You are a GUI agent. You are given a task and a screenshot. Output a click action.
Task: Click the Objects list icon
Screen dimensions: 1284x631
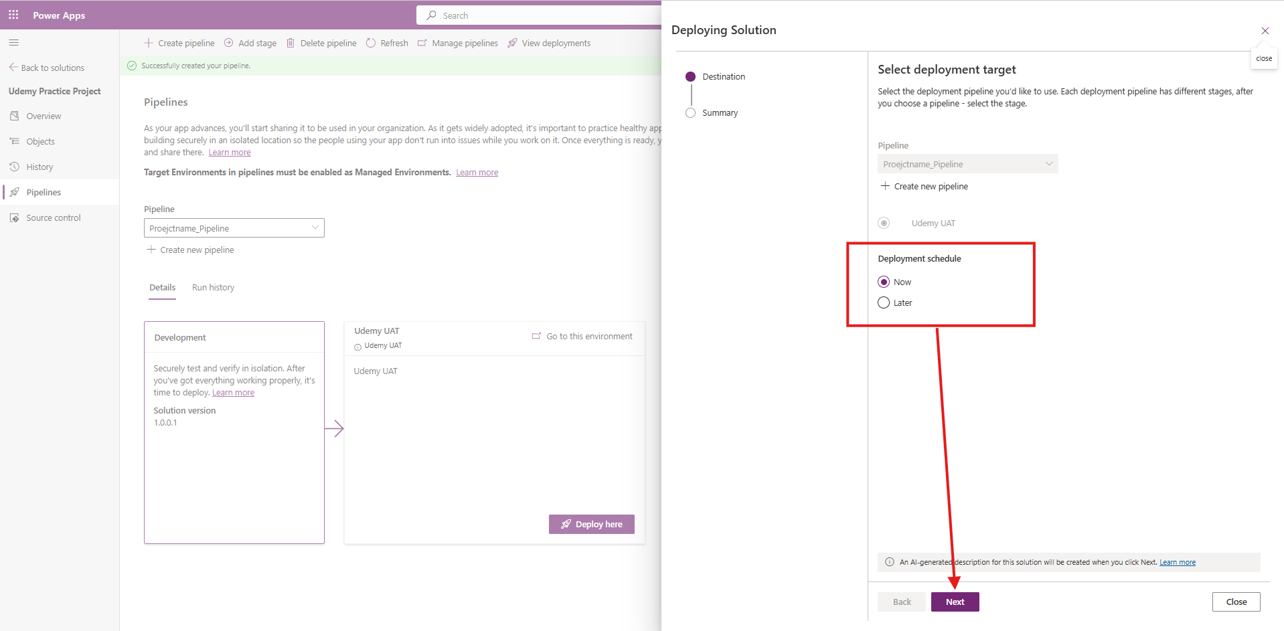point(15,141)
